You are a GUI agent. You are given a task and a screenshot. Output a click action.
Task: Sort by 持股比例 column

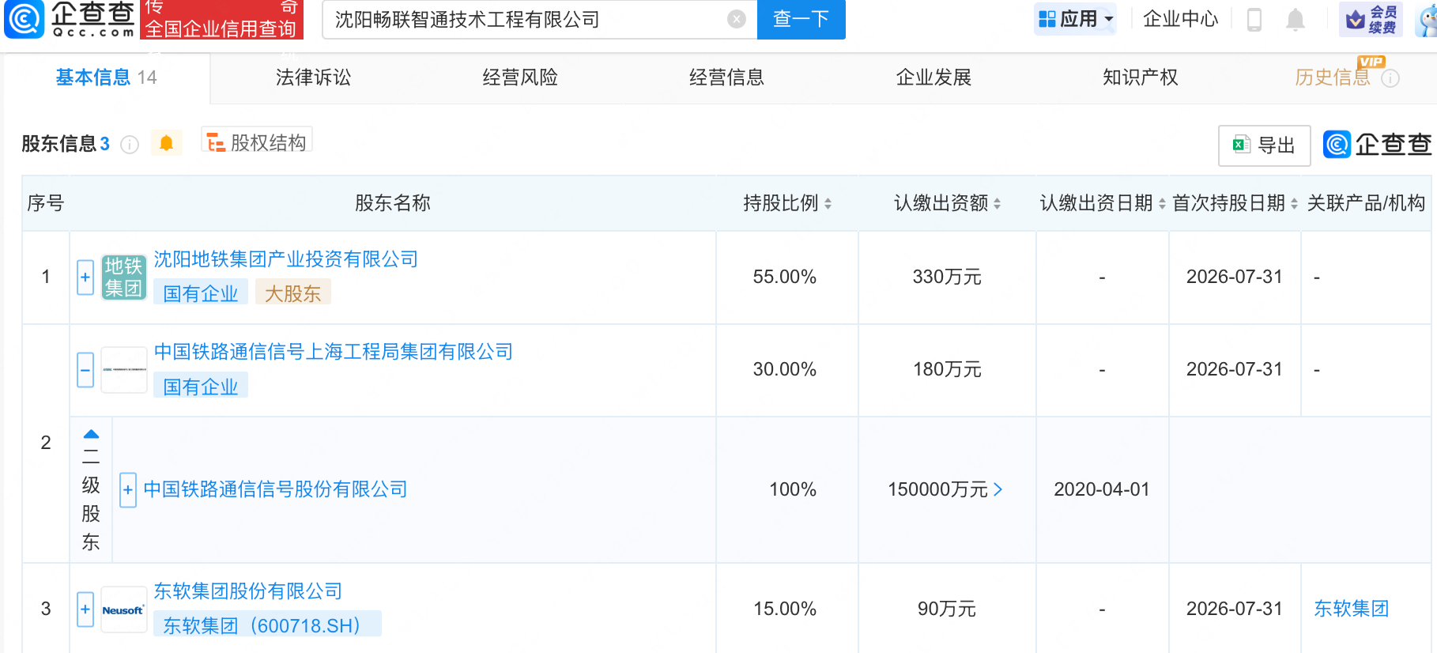[x=828, y=204]
